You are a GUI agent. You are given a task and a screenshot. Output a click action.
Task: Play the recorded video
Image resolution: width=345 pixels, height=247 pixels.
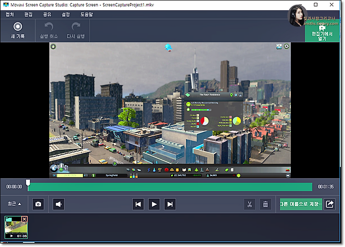point(154,204)
